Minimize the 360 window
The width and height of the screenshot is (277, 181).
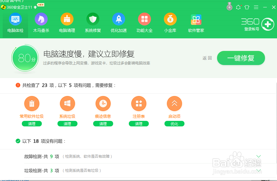click(265, 7)
